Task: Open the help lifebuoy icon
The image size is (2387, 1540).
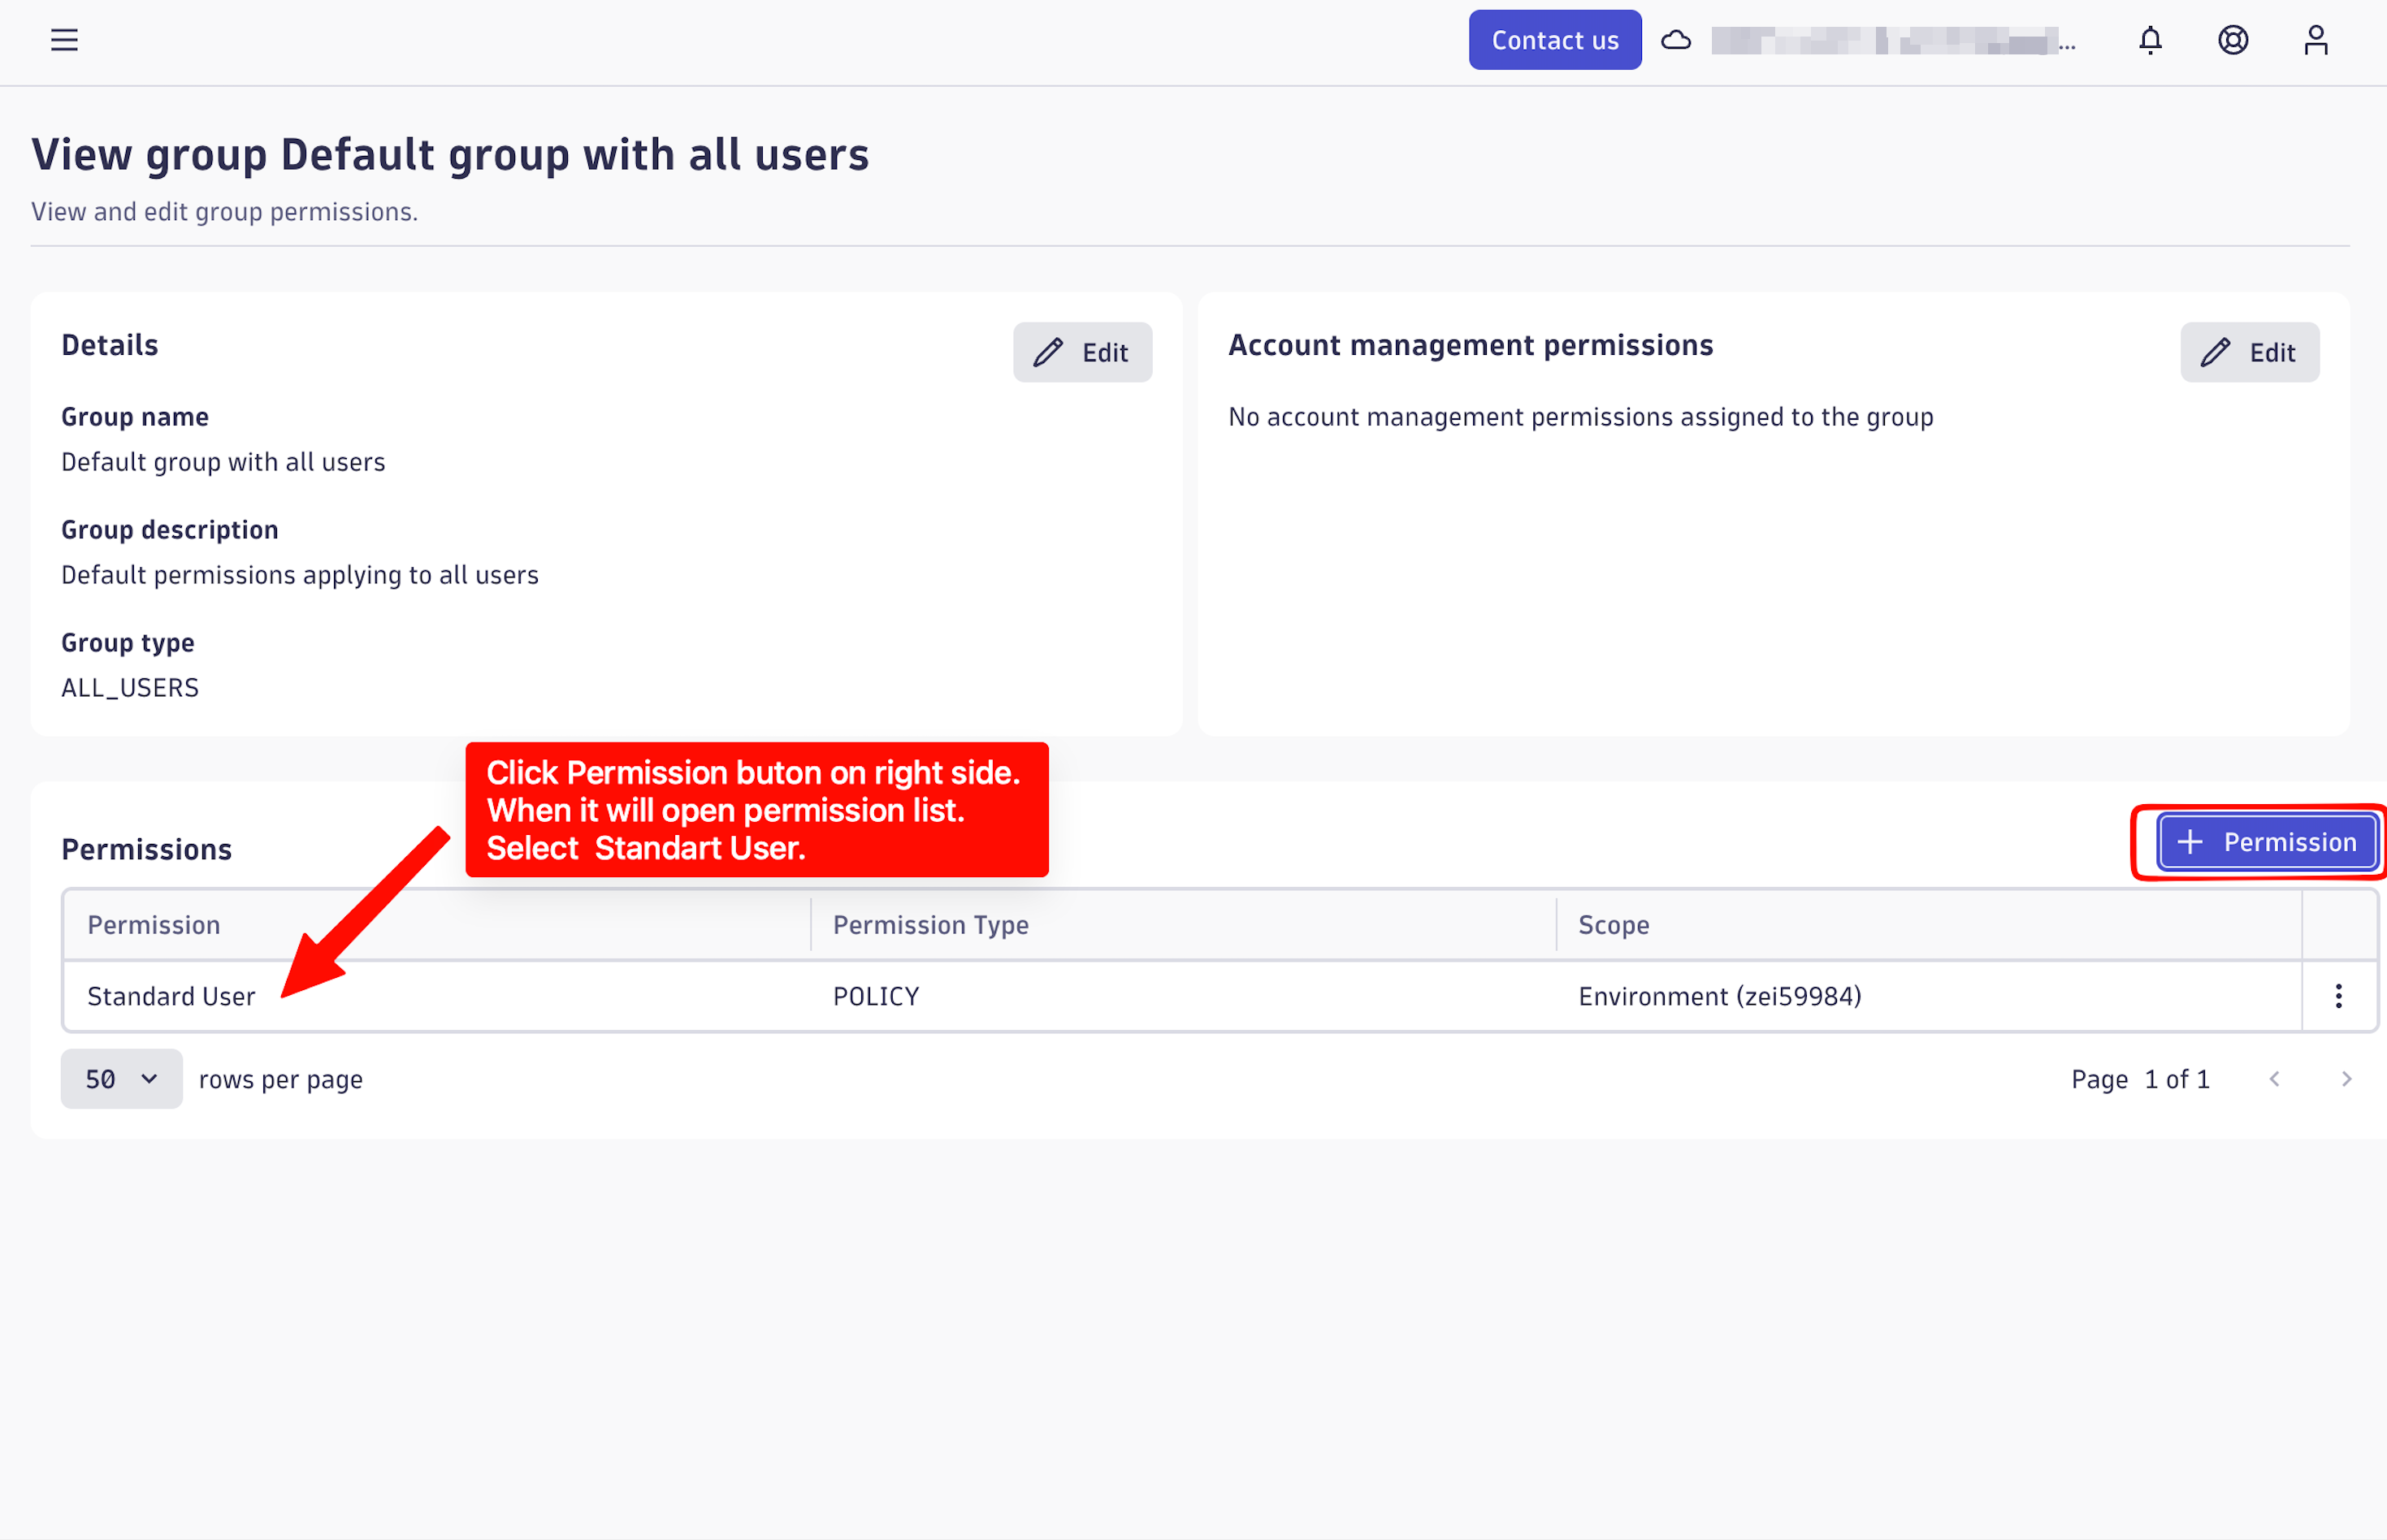Action: coord(2233,40)
